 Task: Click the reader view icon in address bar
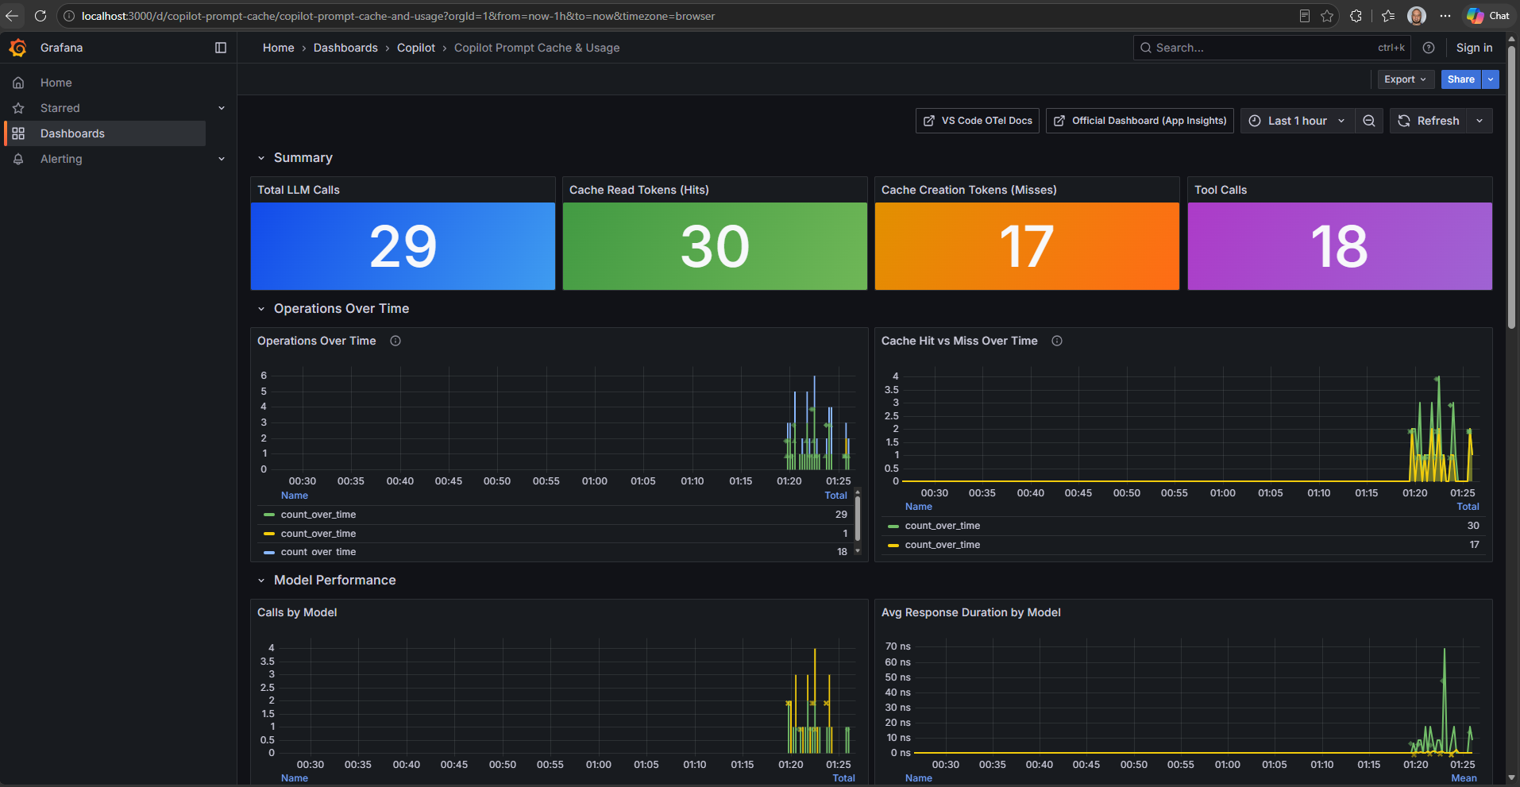click(x=1304, y=16)
